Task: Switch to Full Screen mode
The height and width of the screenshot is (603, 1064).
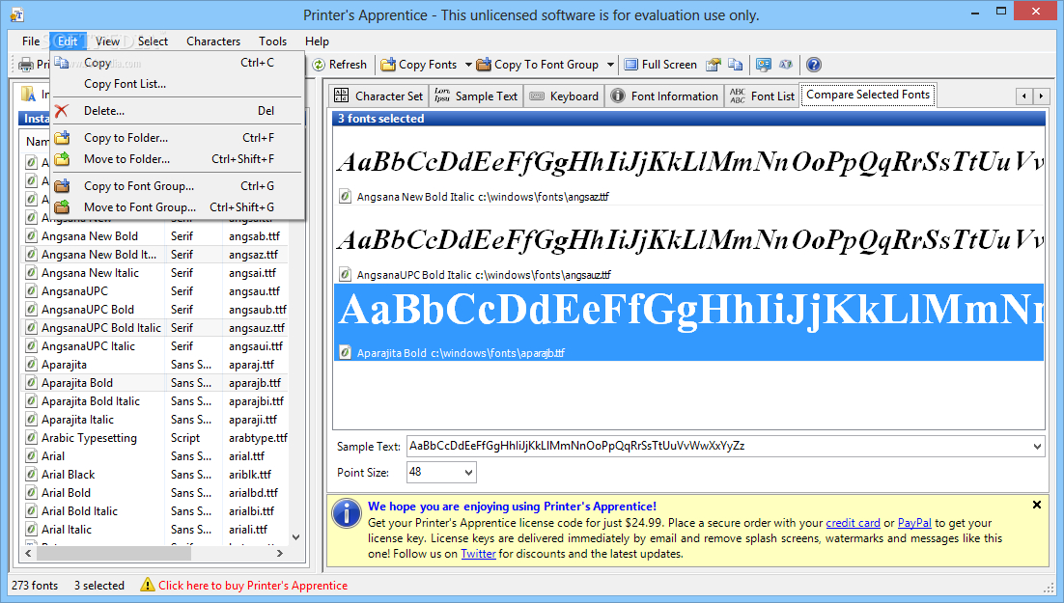Action: [660, 65]
